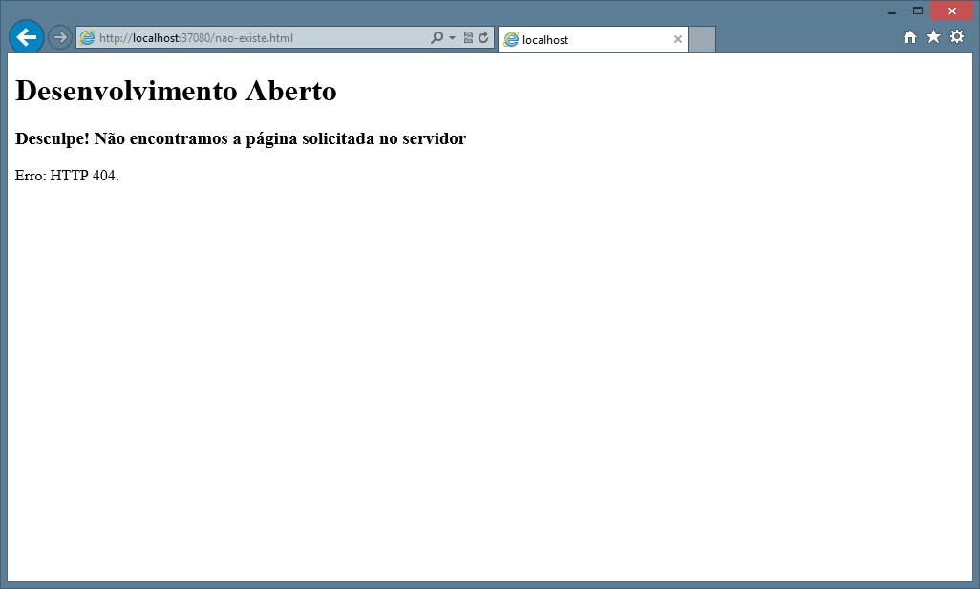Viewport: 980px width, 589px height.
Task: Go to the Home page icon
Action: click(x=910, y=37)
